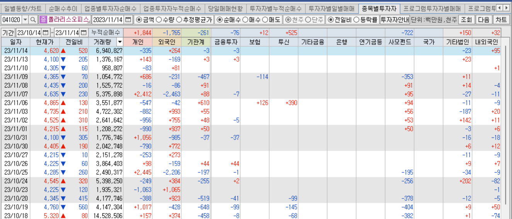The image size is (512, 219).
Task: Click the 금융투자 column header
Action: 226,42
